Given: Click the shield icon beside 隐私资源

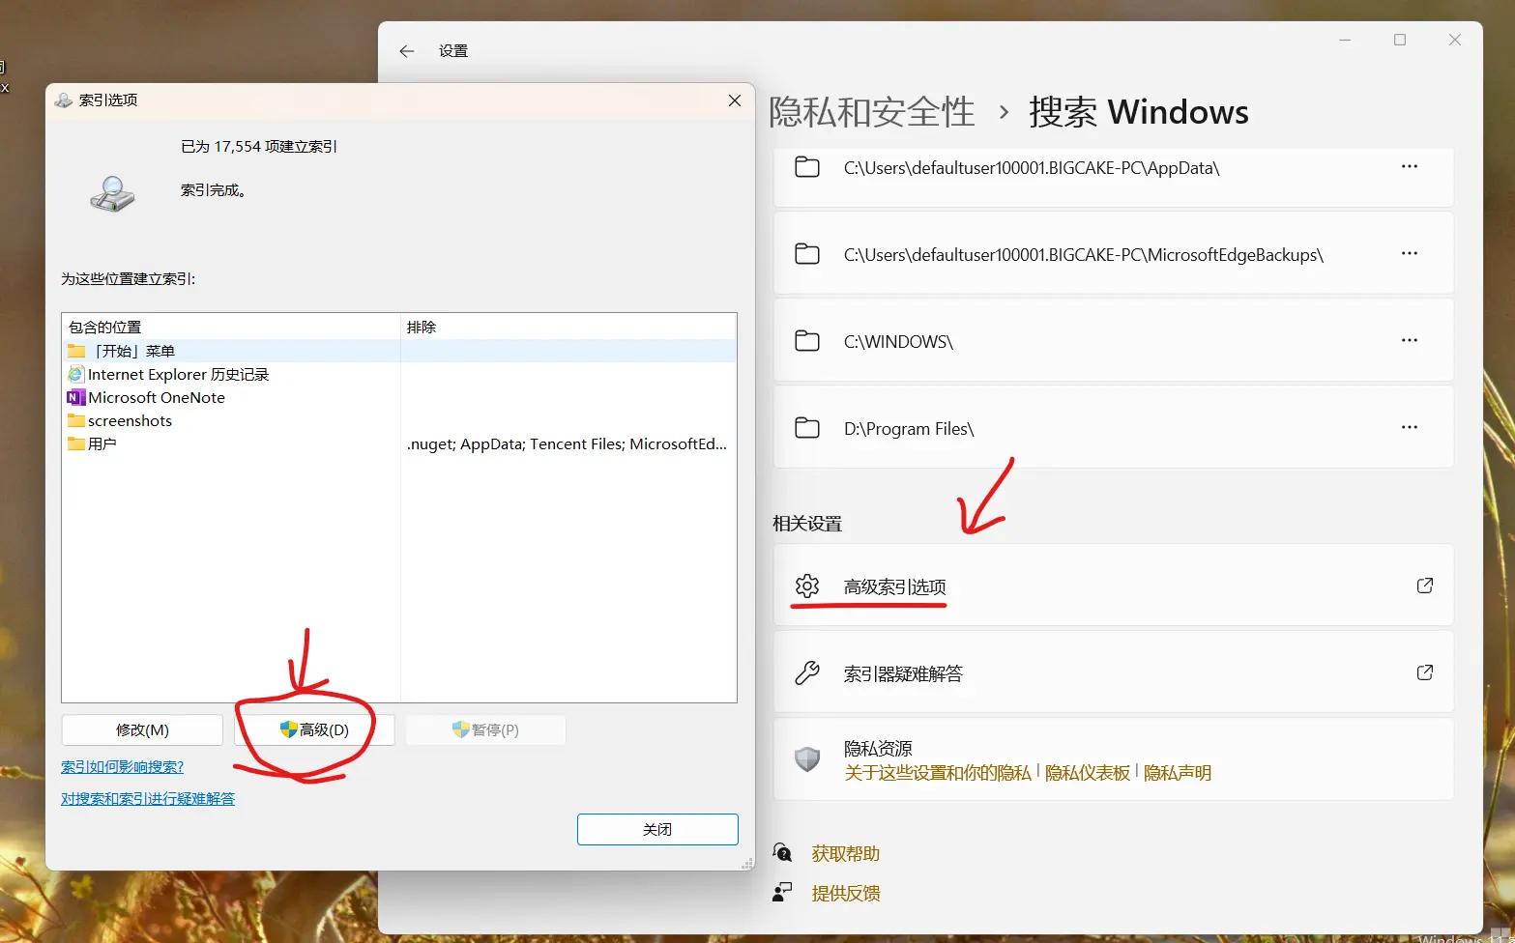Looking at the screenshot, I should click(x=807, y=759).
